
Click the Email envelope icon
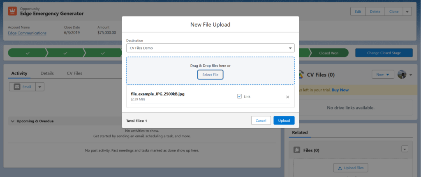tap(17, 87)
